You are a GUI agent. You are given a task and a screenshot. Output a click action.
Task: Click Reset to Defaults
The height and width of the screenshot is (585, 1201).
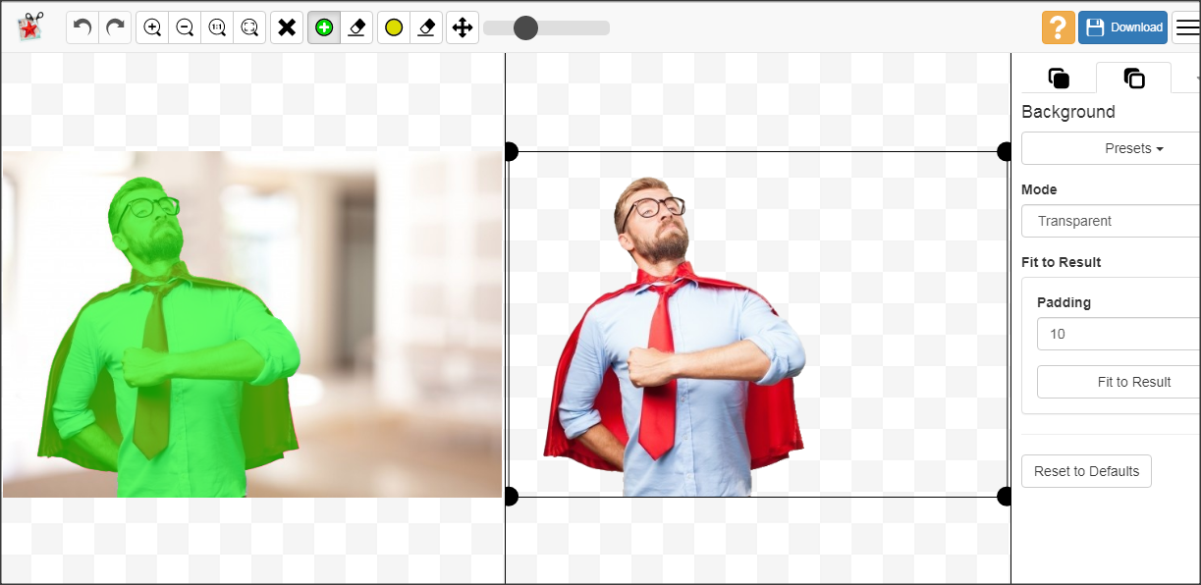coord(1086,471)
